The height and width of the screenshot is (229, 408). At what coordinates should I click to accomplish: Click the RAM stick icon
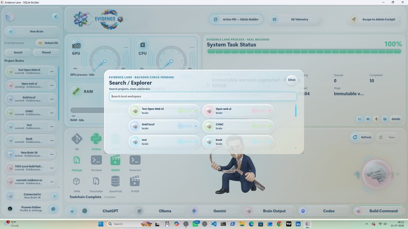coord(76,91)
